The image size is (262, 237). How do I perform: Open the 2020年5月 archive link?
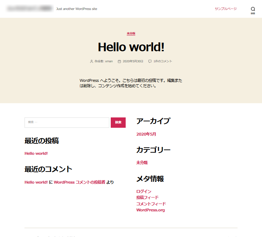click(x=146, y=134)
